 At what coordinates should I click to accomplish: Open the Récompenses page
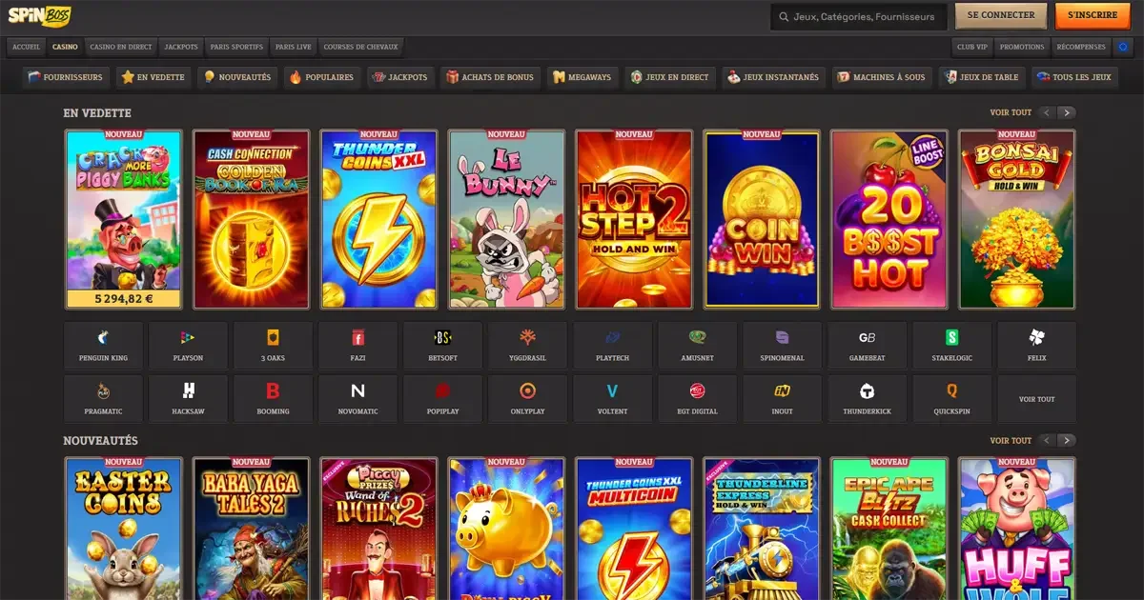1081,47
